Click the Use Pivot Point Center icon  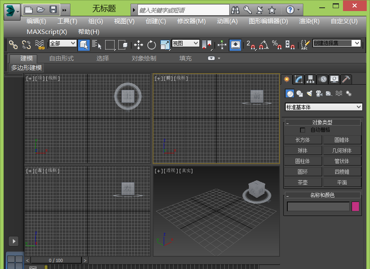coord(207,45)
